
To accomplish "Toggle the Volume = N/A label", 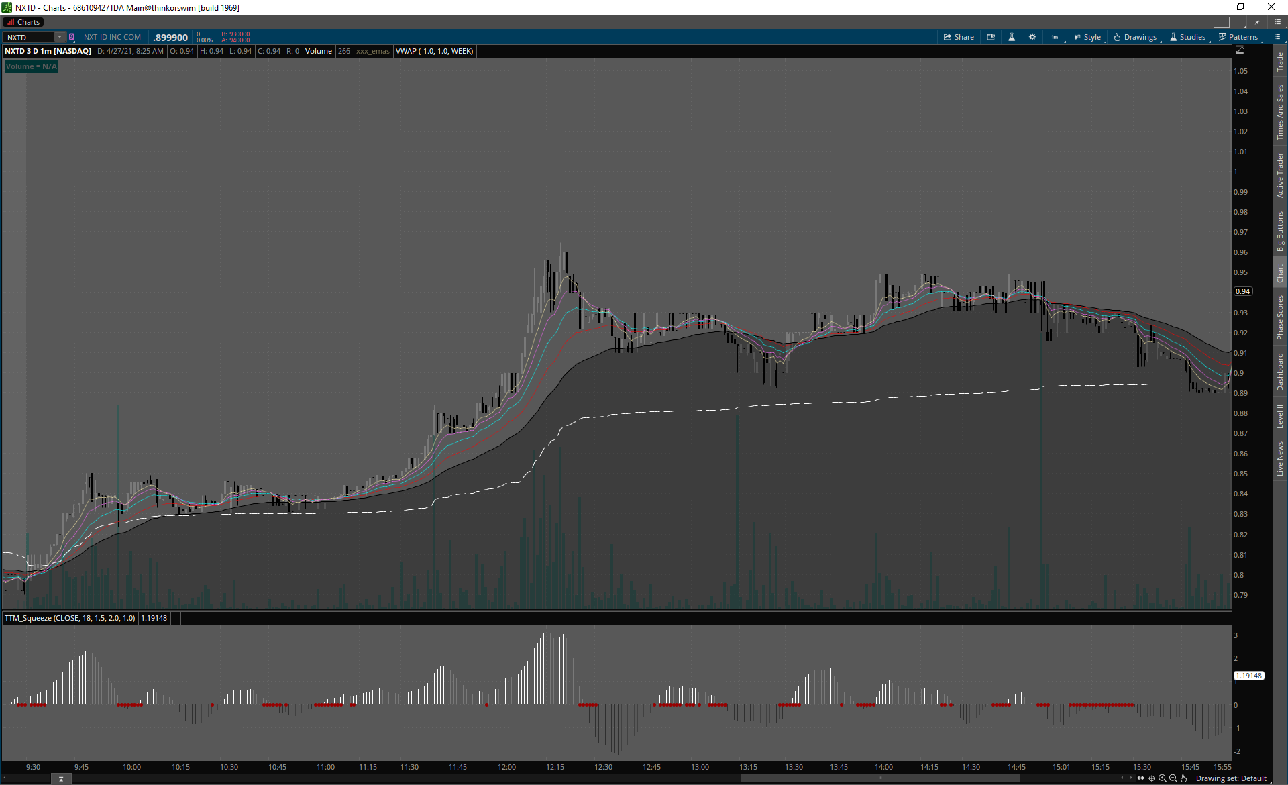I will click(31, 66).
